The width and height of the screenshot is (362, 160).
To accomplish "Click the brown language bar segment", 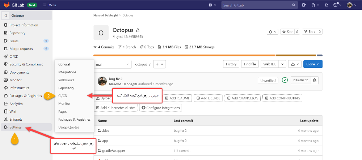I will tap(296, 56).
